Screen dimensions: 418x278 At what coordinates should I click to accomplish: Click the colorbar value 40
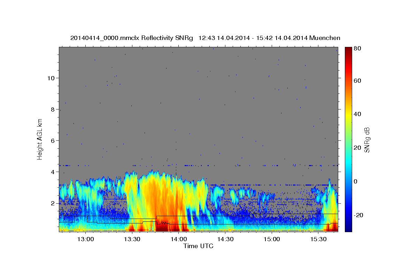tap(357, 114)
